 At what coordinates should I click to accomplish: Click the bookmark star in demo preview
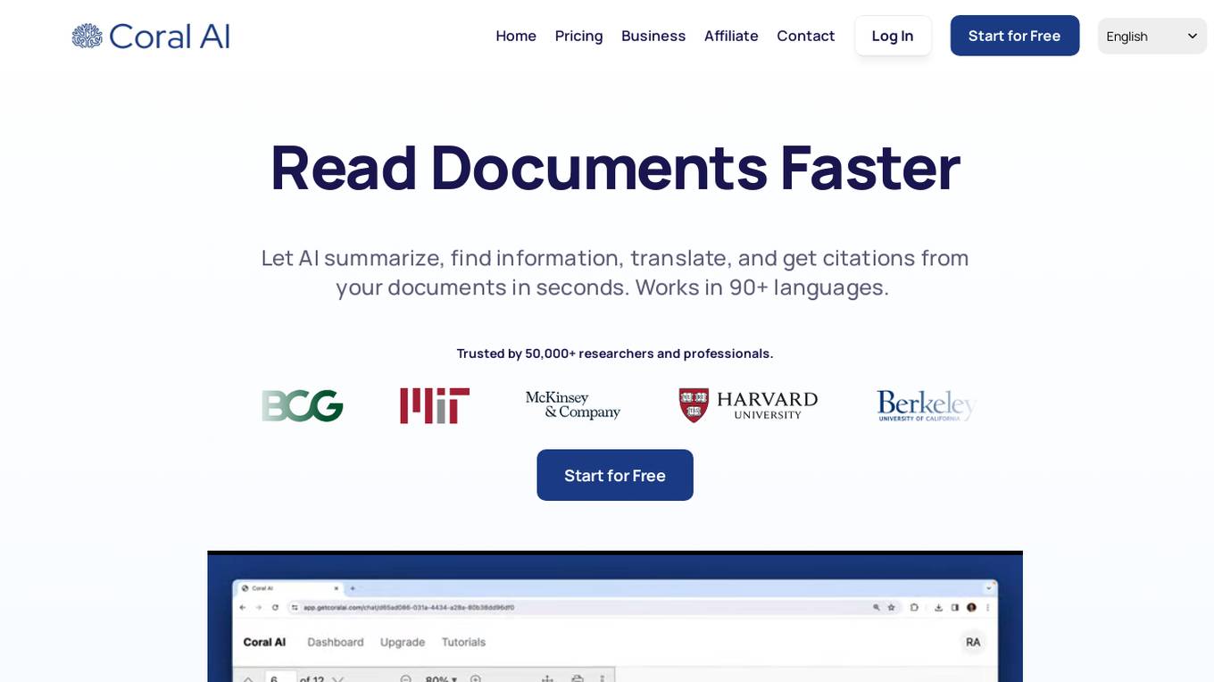[891, 607]
